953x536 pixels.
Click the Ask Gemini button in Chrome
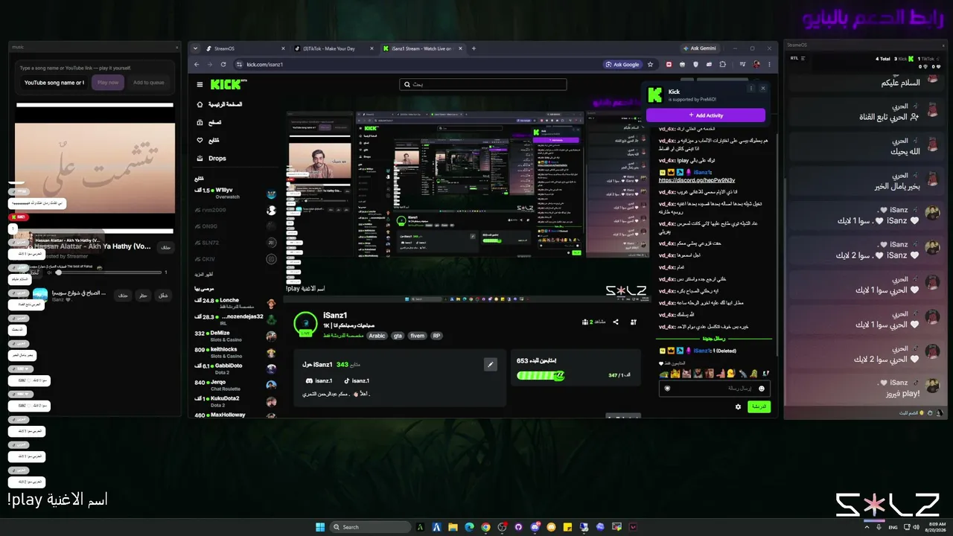pyautogui.click(x=699, y=48)
